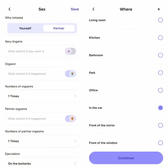This screenshot has height=168, width=168.
Task: Open Numbers of orgasms picker
Action: [42, 96]
